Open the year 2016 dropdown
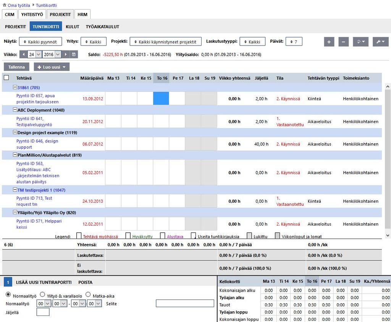The height and width of the screenshot is (322, 391). (x=52, y=54)
